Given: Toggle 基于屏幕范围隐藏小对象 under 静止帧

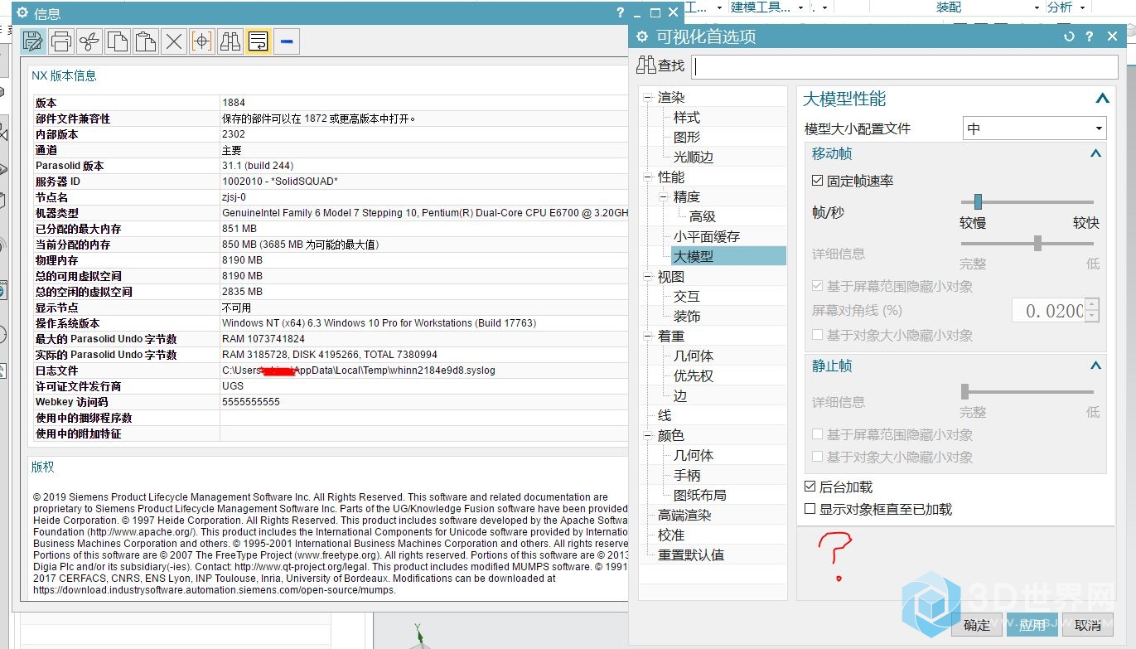Looking at the screenshot, I should click(x=818, y=434).
